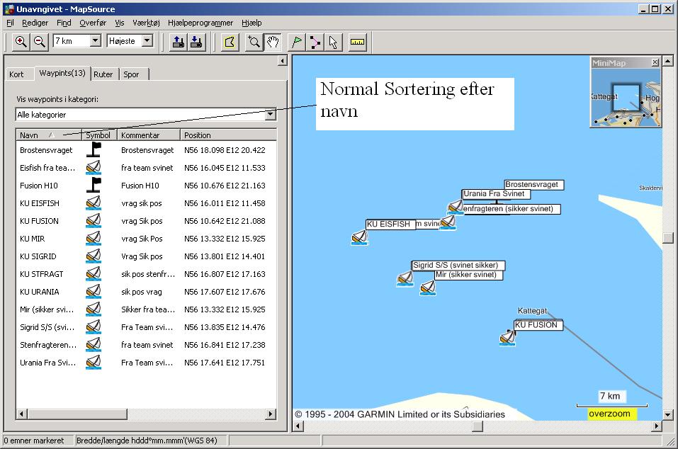The width and height of the screenshot is (678, 449).
Task: Click map vertical scroll up arrow
Action: pos(667,61)
